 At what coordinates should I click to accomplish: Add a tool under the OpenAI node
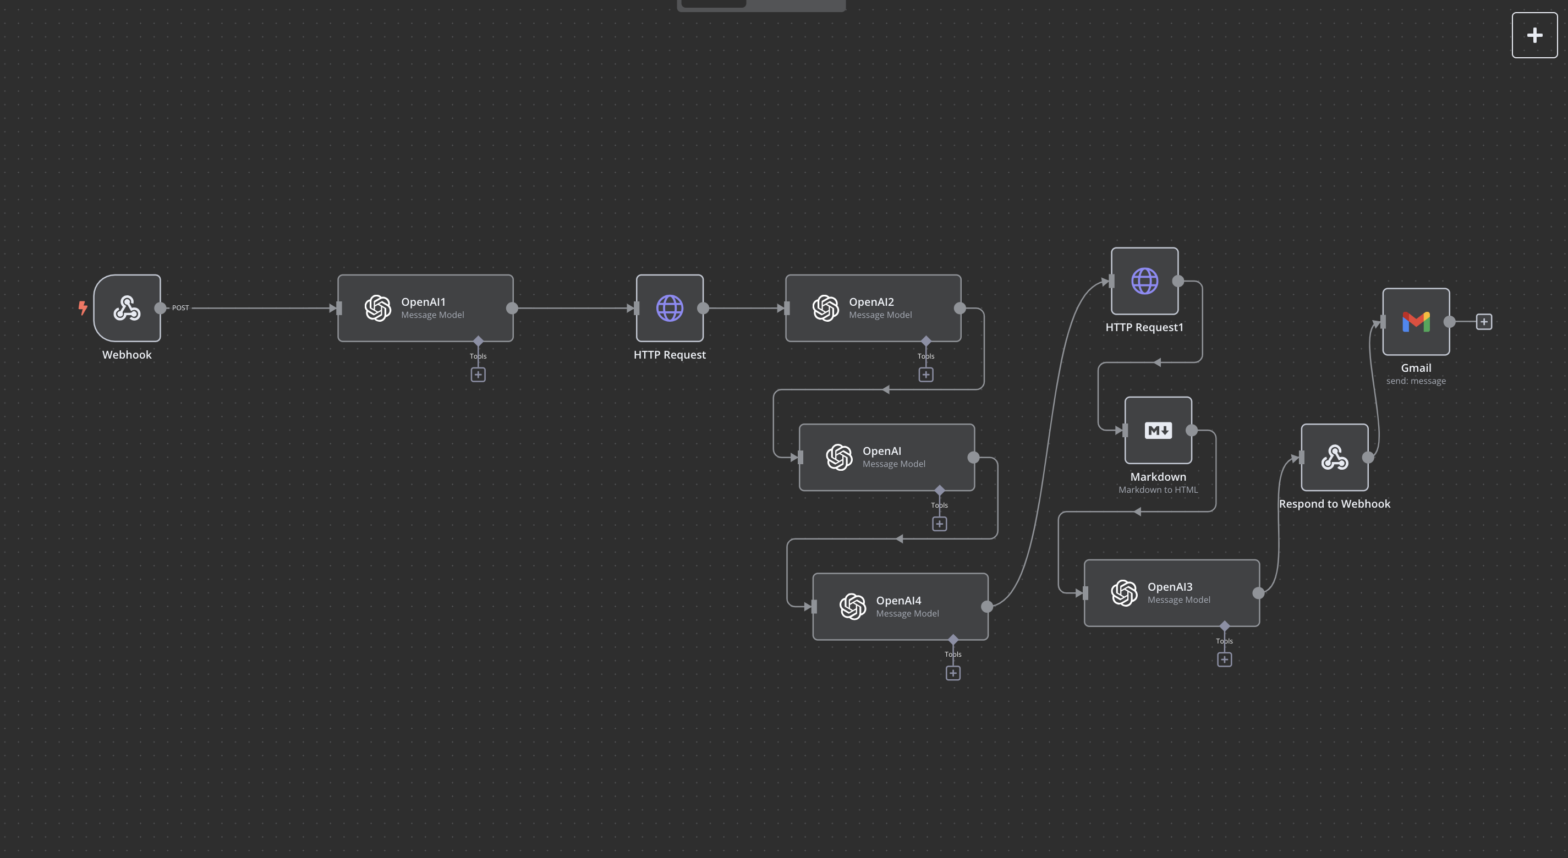point(939,524)
